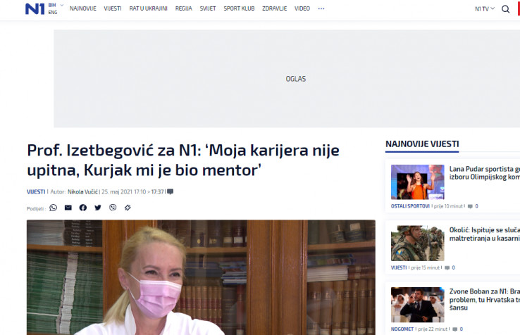
Task: Go to Sport Klub section
Action: pos(238,9)
